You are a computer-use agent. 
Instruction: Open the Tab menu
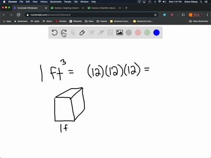pos(76,2)
